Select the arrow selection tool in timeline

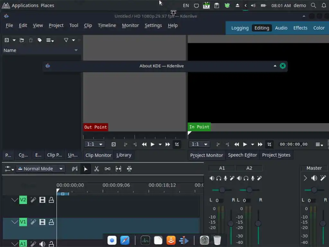[x=85, y=169]
